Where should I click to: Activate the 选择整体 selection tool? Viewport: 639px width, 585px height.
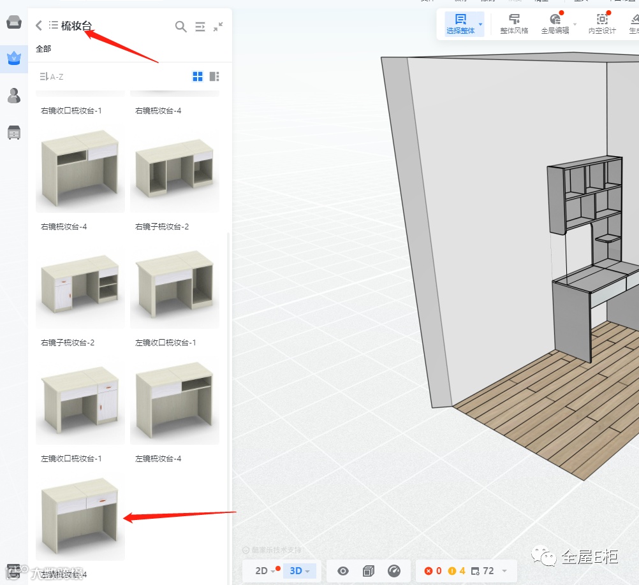[460, 24]
